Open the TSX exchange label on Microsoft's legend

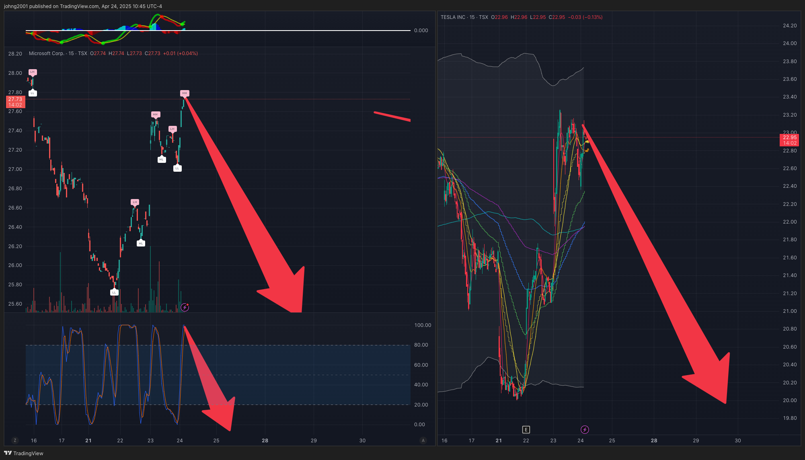tap(82, 53)
